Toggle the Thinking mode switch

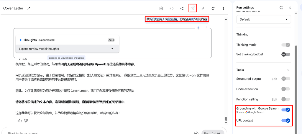[x=285, y=45]
